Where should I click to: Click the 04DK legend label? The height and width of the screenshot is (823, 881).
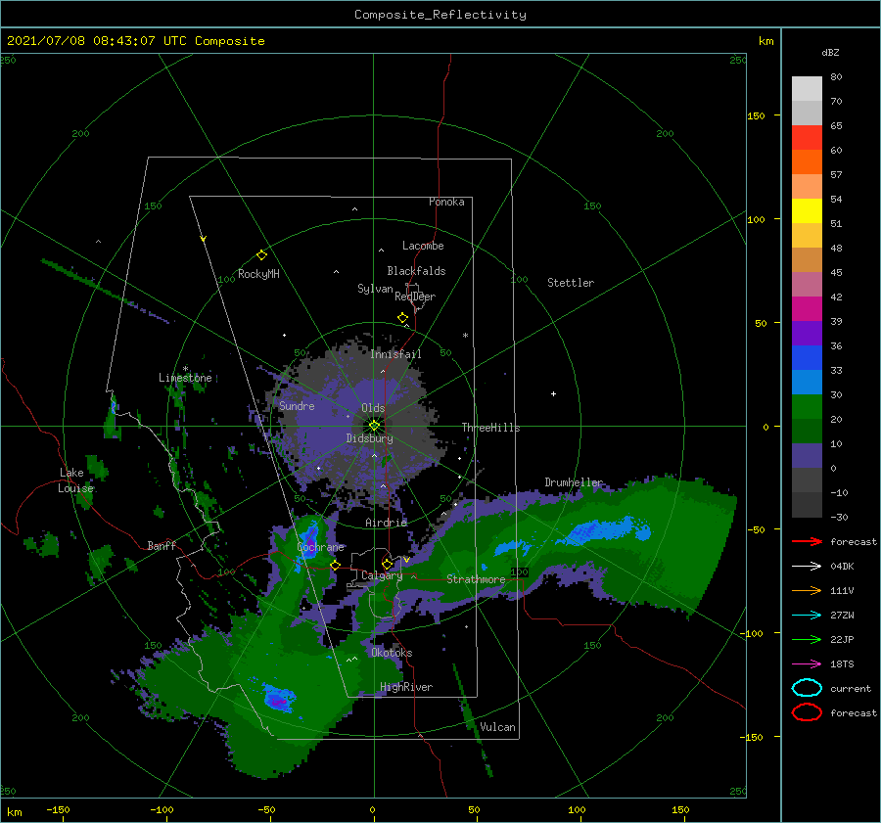point(842,567)
